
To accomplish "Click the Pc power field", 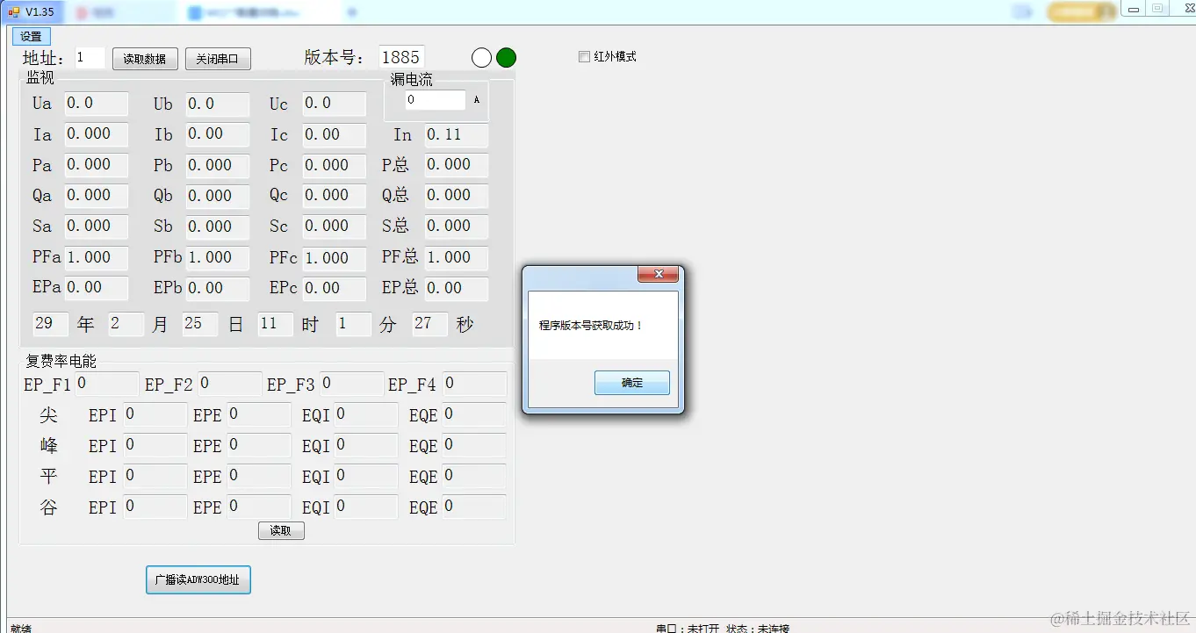I will point(335,166).
